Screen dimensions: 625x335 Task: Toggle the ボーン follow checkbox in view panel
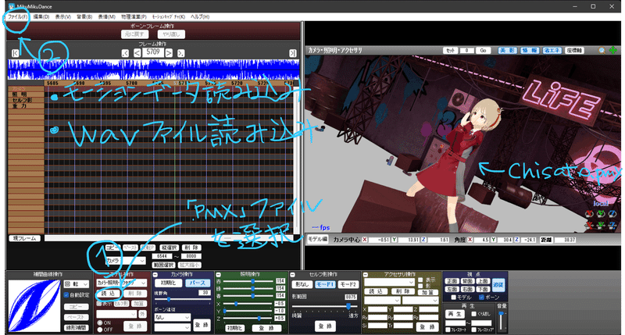point(481,298)
